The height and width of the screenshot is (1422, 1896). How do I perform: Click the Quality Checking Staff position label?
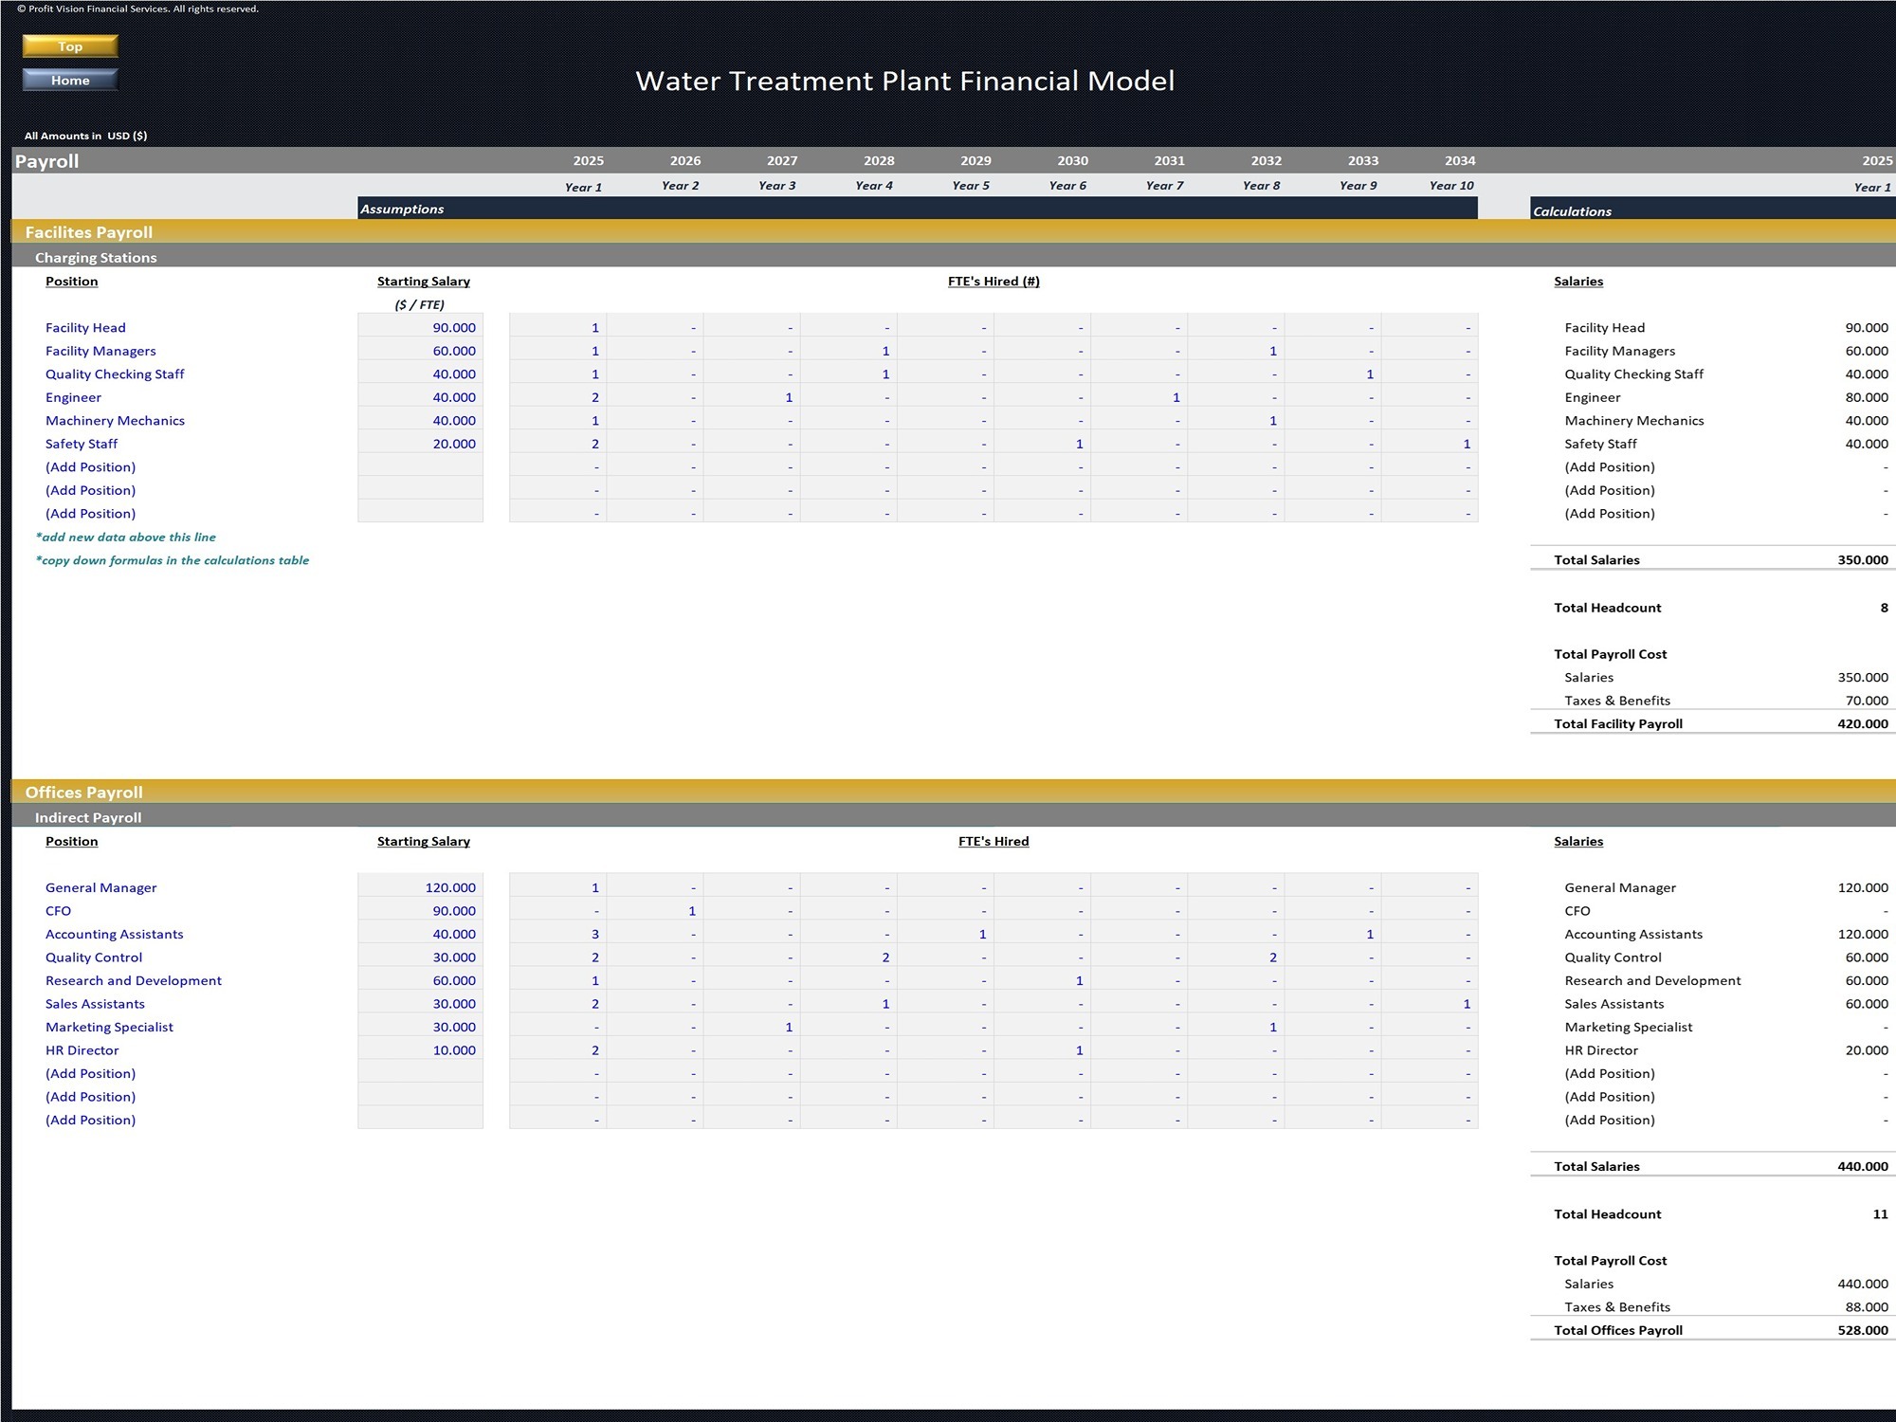[x=115, y=374]
